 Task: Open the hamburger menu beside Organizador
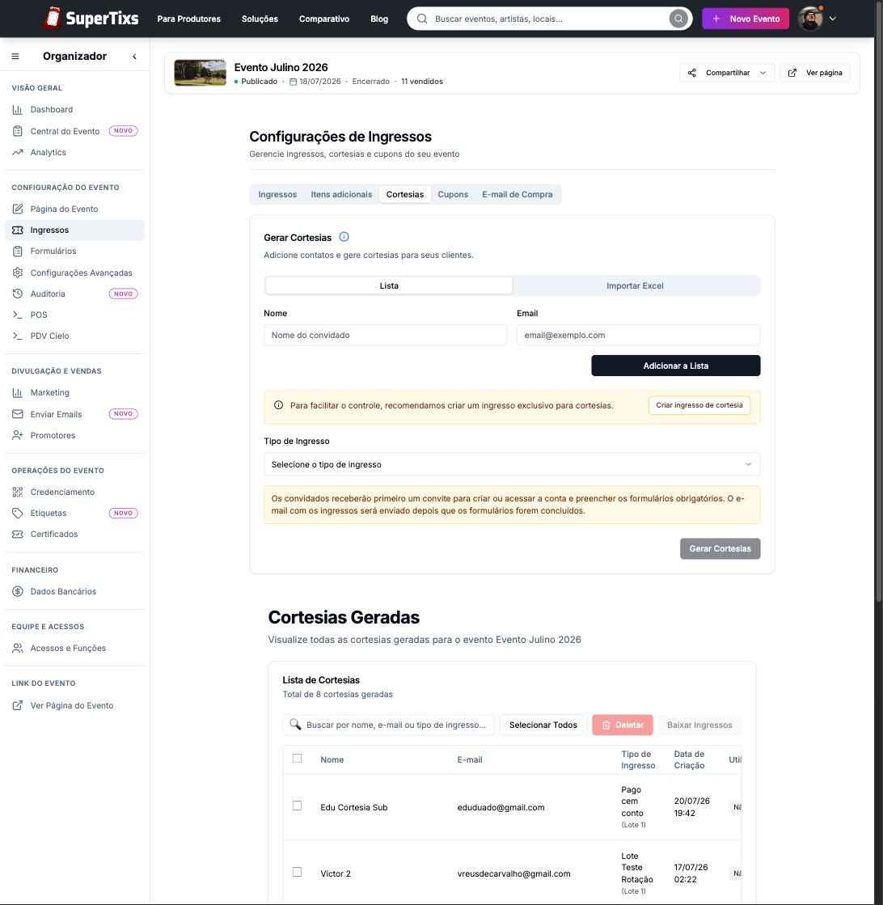click(15, 56)
